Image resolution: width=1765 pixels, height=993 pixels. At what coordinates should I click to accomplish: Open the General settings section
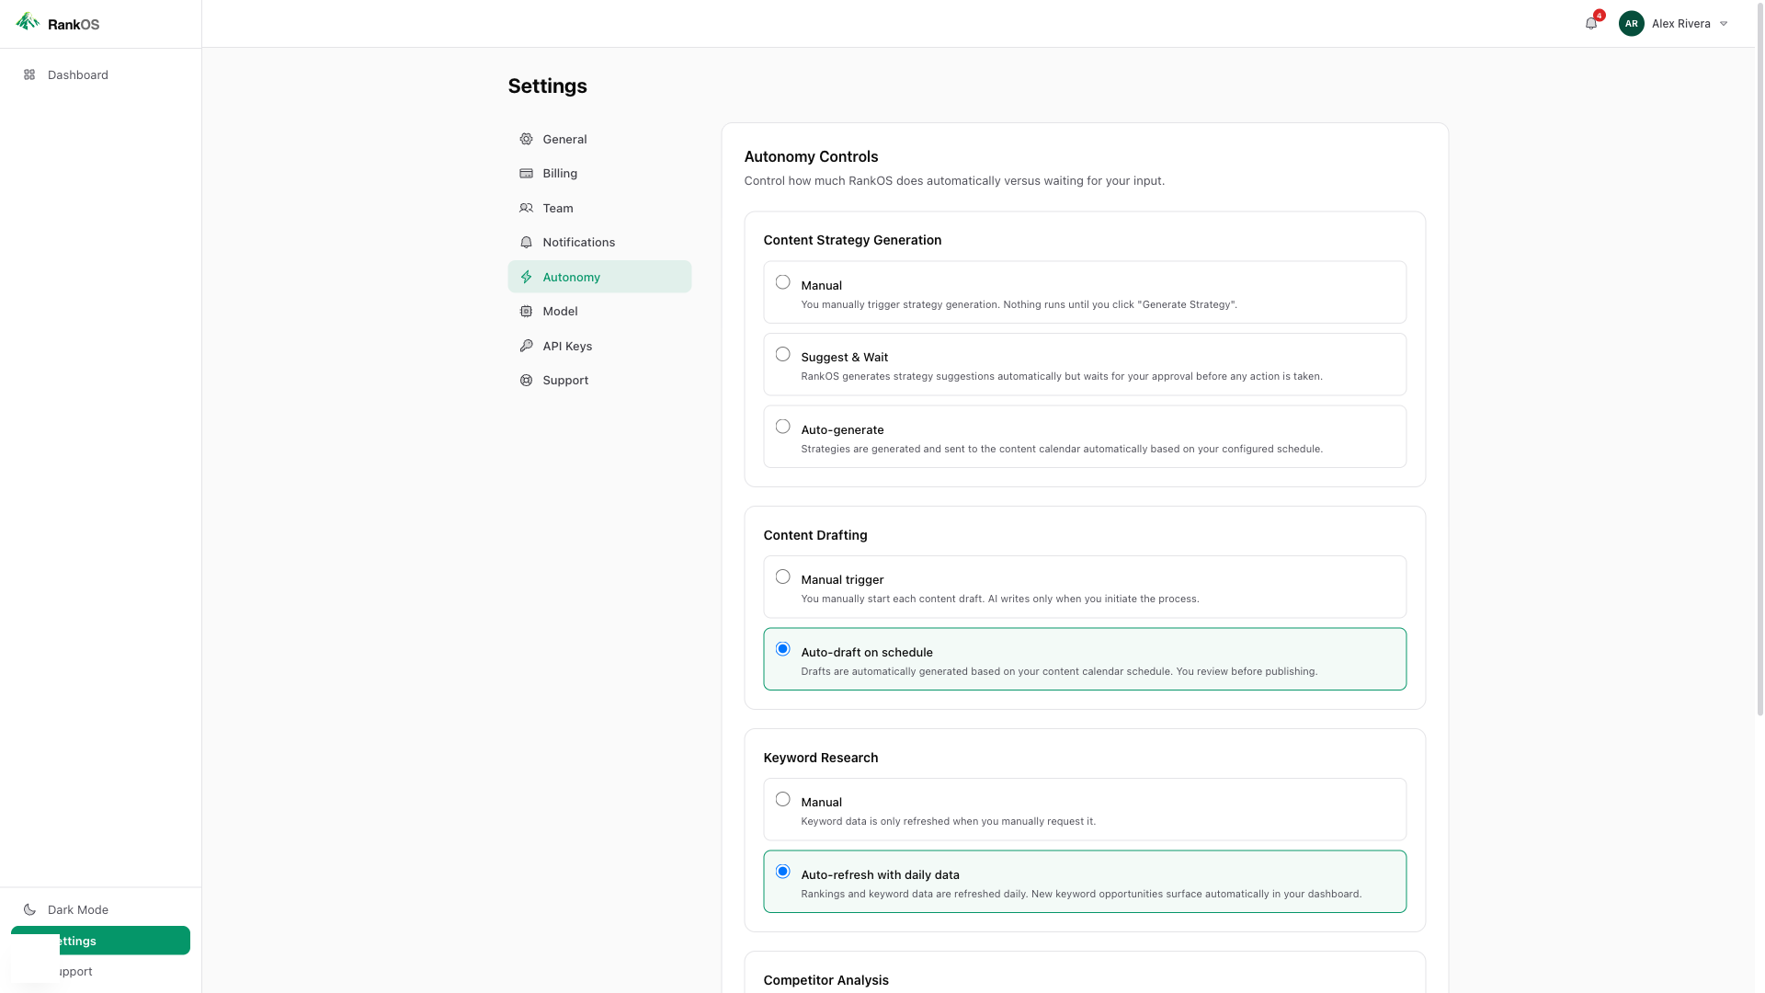[x=564, y=139]
